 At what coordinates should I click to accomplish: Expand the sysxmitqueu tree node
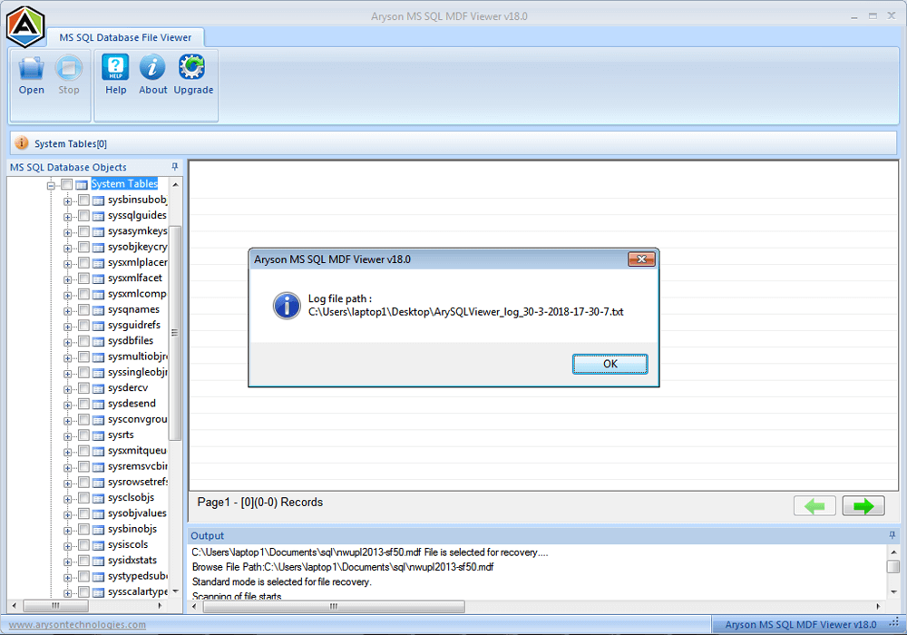[68, 452]
